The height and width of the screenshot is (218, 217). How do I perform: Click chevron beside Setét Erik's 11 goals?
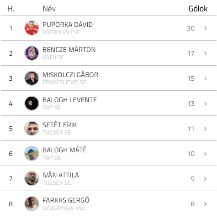(205, 129)
